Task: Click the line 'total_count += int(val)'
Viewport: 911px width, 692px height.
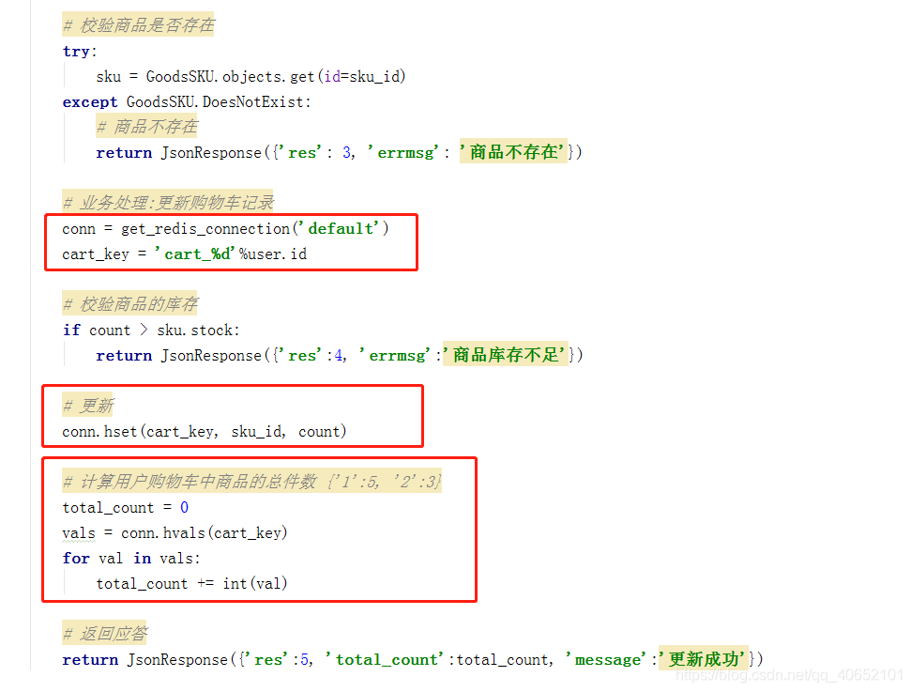Action: [x=191, y=583]
